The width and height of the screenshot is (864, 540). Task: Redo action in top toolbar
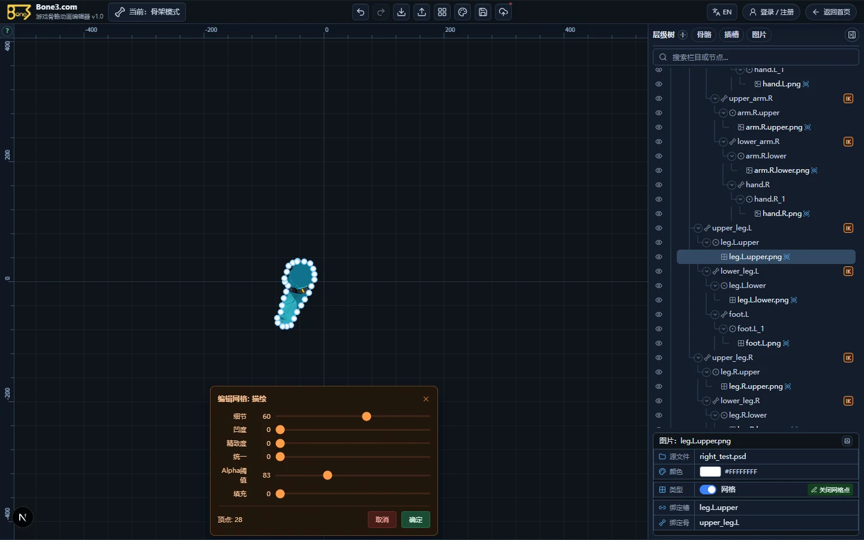click(x=381, y=12)
